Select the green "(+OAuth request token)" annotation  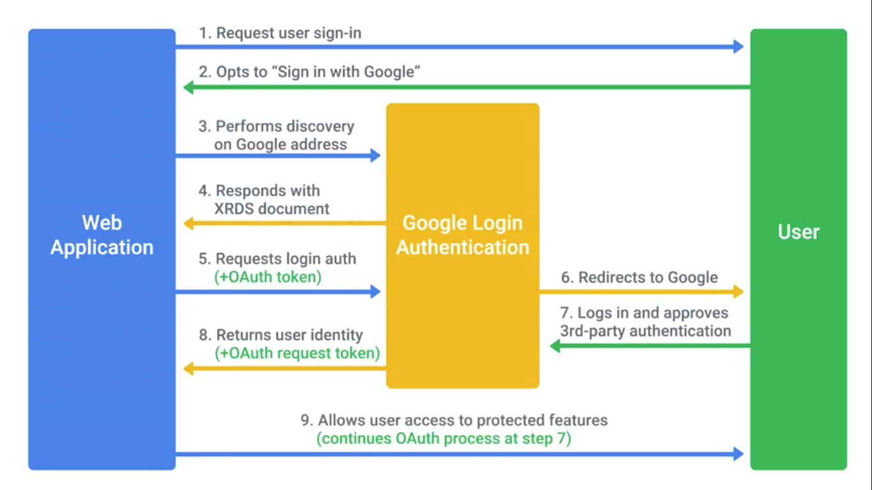[297, 353]
